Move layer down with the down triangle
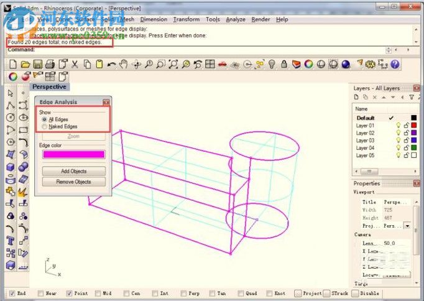The height and width of the screenshot is (301, 424). 393,97
